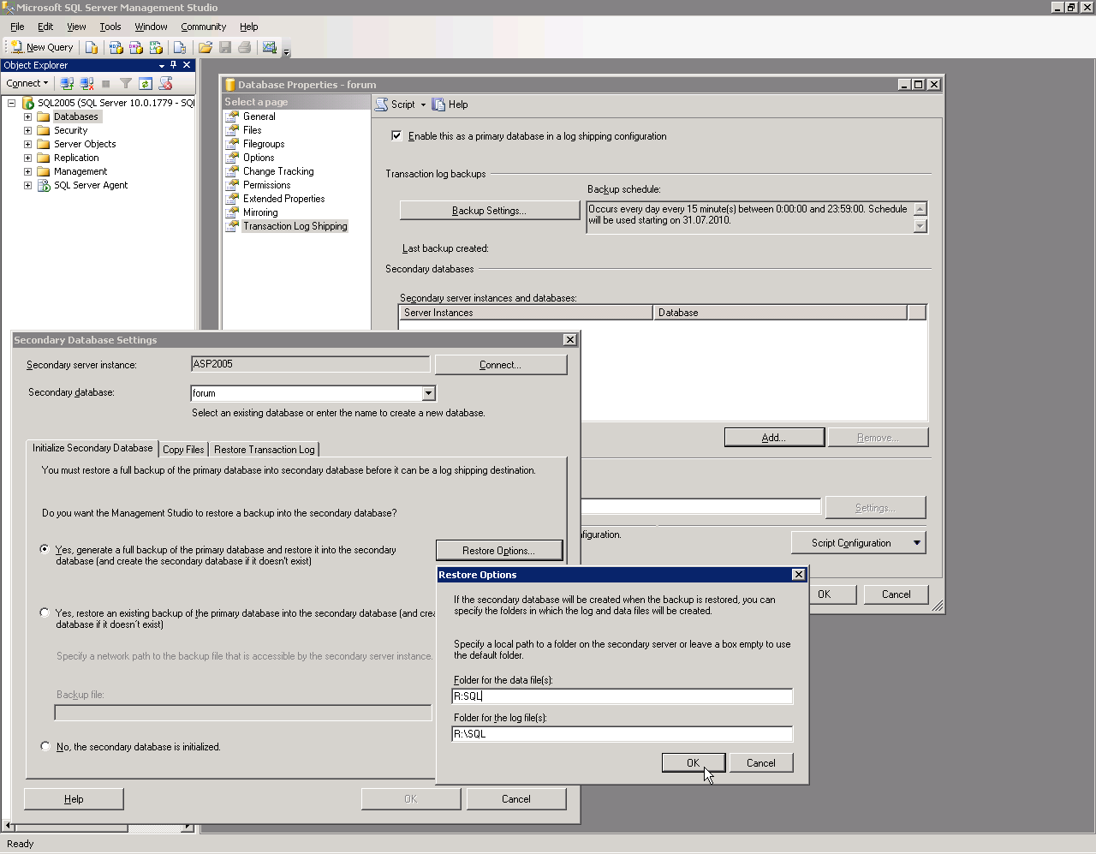Click the 'Folder for the log file(s)' field

[622, 734]
